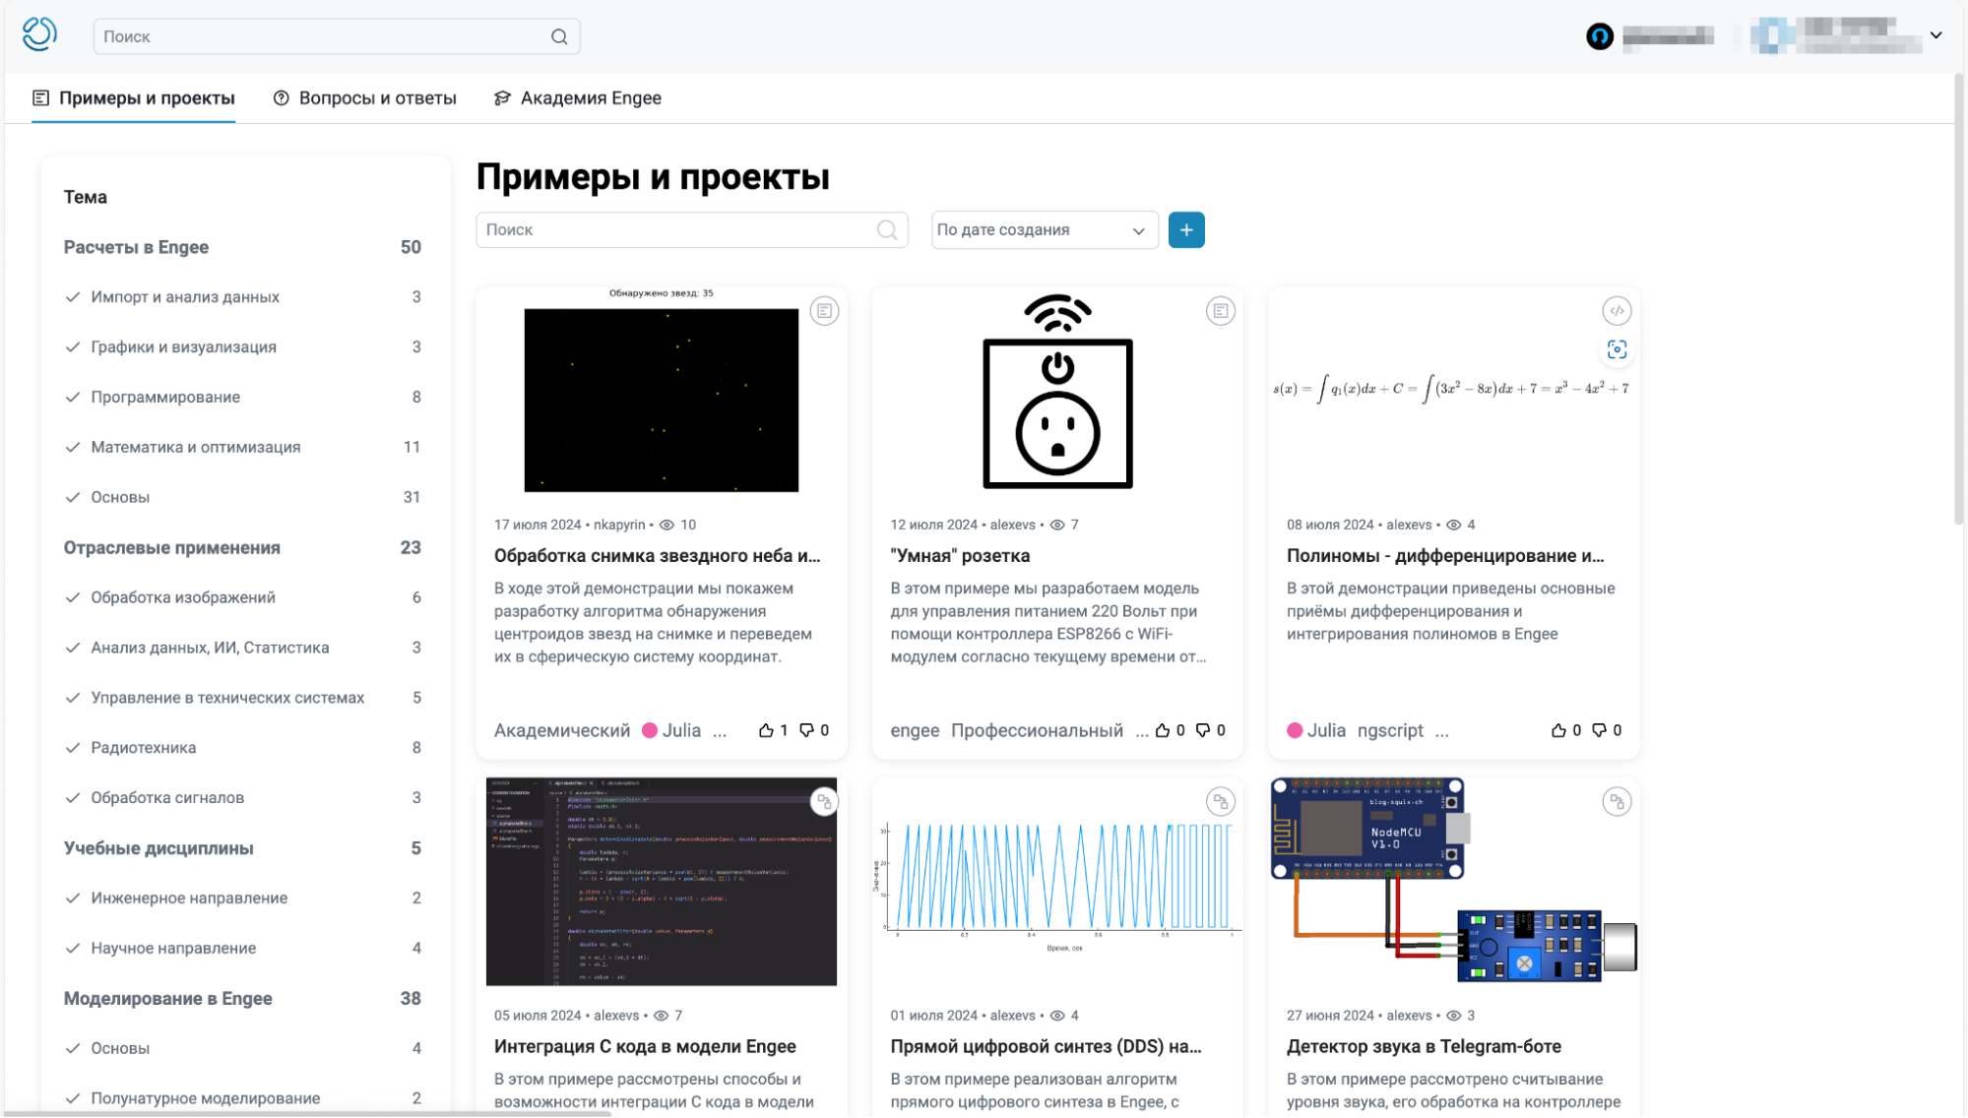Click the blue plus button to add project
Screen dimensions: 1968x1118
click(x=1186, y=229)
